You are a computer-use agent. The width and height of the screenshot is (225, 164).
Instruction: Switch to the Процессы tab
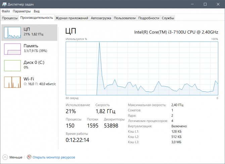[10, 18]
